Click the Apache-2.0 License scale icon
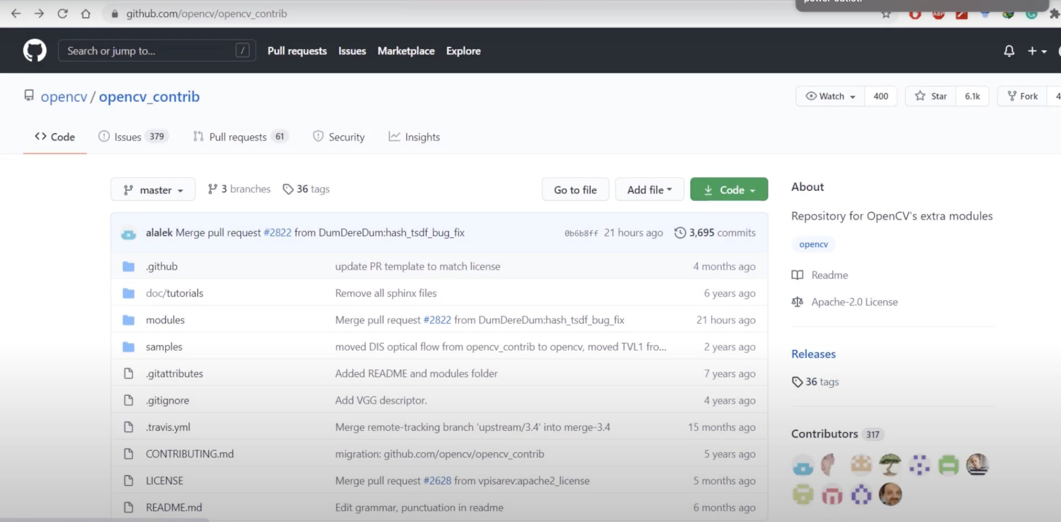The height and width of the screenshot is (522, 1061). point(797,302)
